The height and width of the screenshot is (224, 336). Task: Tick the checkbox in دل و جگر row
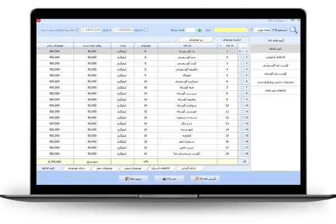242,123
